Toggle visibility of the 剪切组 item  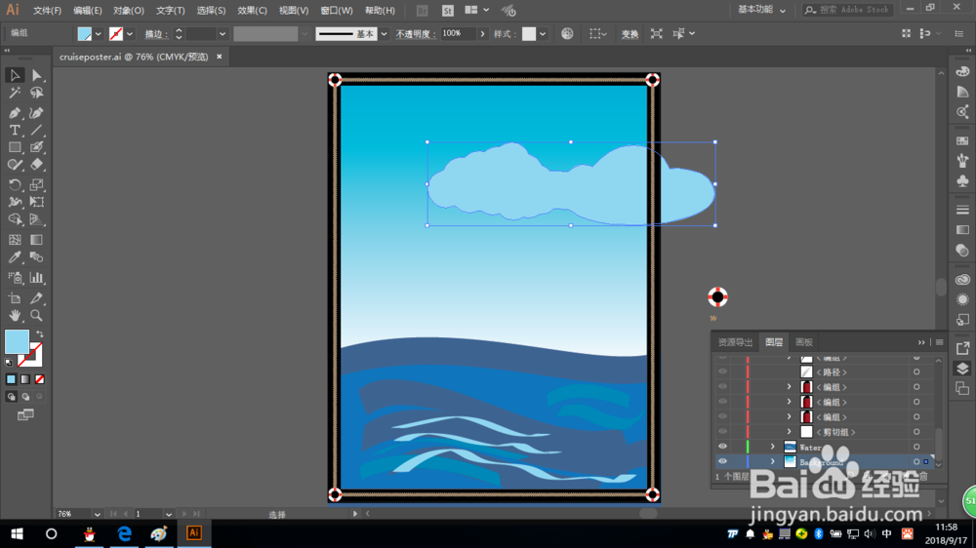pyautogui.click(x=722, y=432)
